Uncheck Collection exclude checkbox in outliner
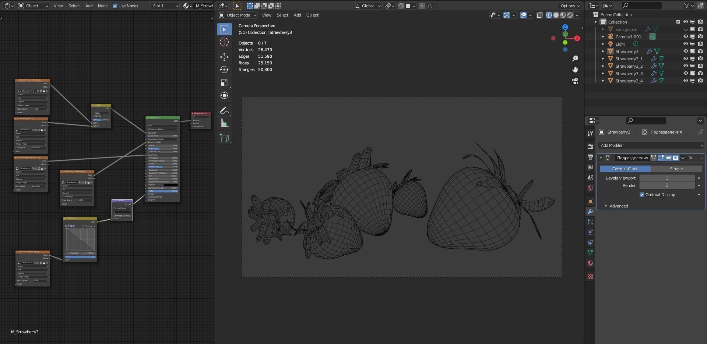Screen dimensions: 707x344 tap(678, 22)
